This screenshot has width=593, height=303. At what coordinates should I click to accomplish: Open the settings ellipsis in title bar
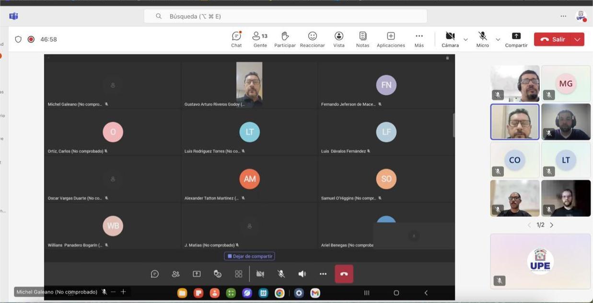pos(563,16)
